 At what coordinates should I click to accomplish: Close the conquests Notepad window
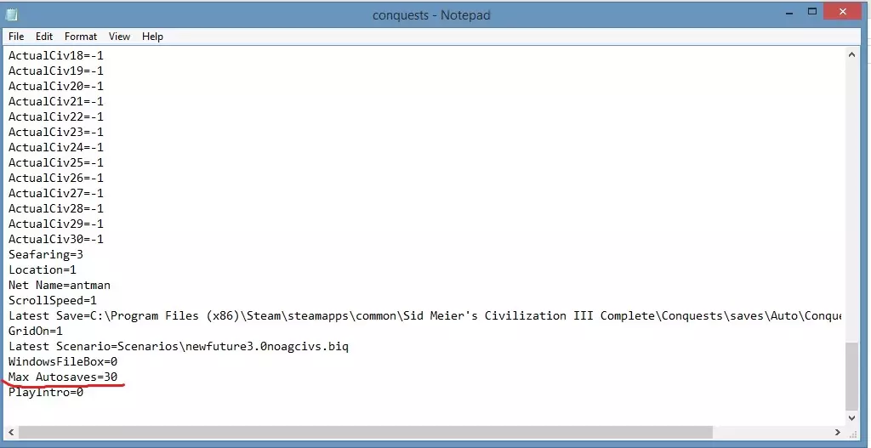(x=843, y=12)
